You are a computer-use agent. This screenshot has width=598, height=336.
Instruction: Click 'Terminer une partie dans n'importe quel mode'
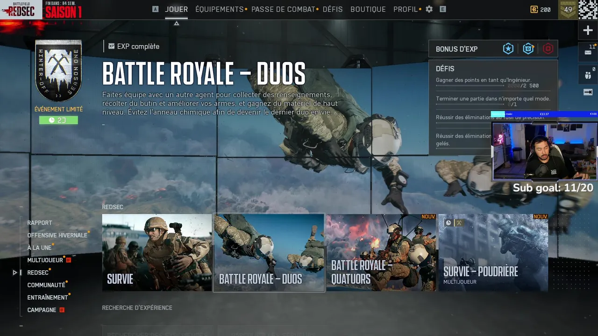493,98
